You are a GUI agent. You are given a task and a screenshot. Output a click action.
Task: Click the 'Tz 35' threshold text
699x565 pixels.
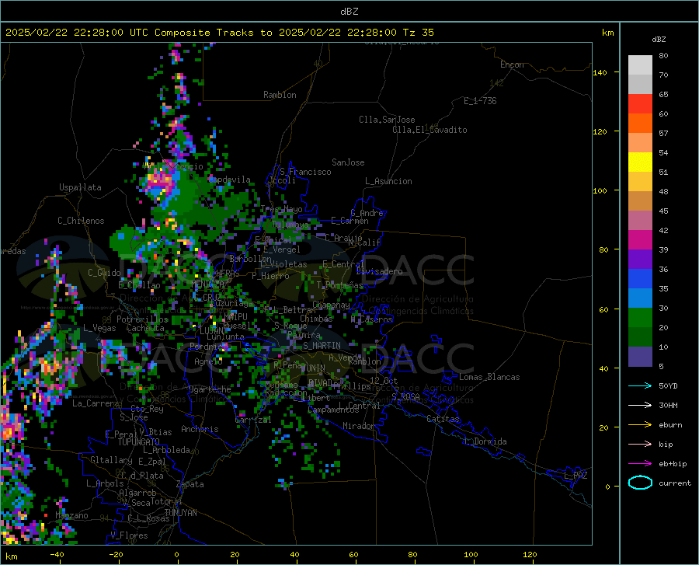click(x=418, y=33)
